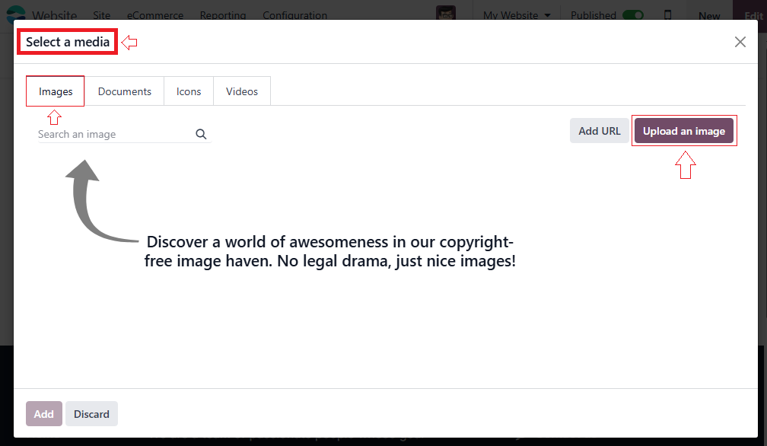Click the New button in the top bar
The height and width of the screenshot is (446, 767).
tap(709, 14)
